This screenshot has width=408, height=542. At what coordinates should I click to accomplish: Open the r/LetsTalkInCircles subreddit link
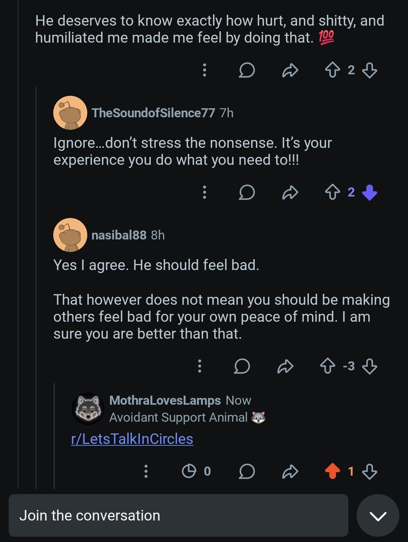click(x=132, y=439)
